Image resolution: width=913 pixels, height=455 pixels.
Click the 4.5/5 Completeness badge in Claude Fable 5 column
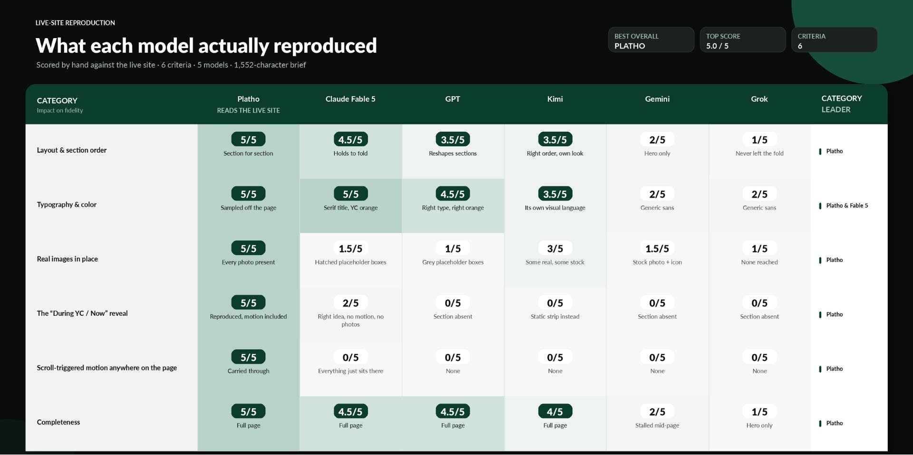(x=350, y=412)
